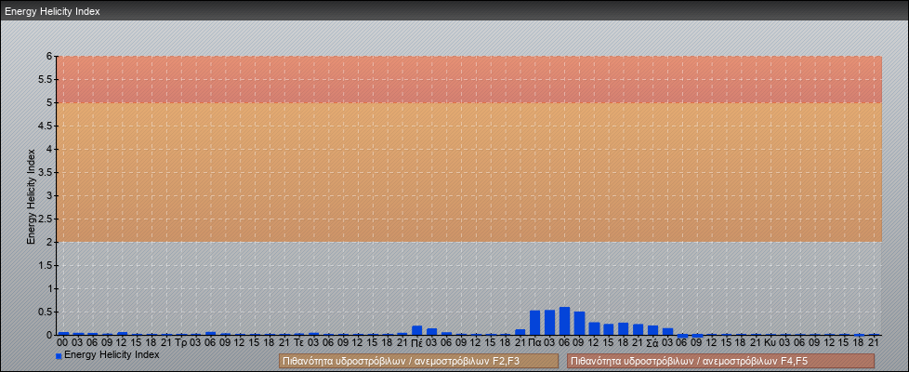This screenshot has width=909, height=372.
Task: Click the 2 value on y-axis
Action: 50,242
